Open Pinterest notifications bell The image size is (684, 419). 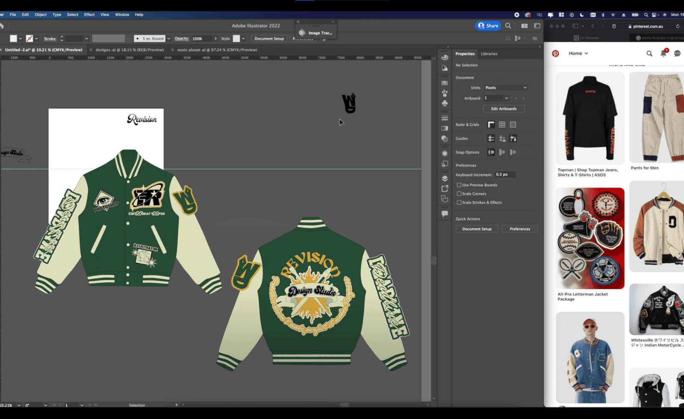click(663, 53)
